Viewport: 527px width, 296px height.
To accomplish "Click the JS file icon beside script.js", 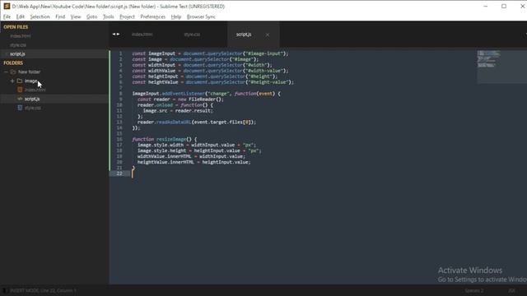I will (20, 99).
